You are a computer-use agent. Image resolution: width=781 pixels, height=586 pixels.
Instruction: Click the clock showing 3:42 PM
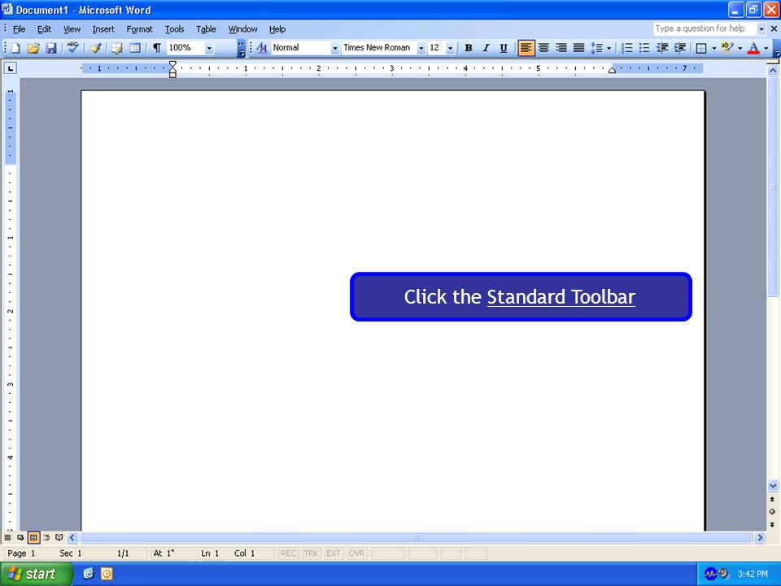pyautogui.click(x=753, y=574)
